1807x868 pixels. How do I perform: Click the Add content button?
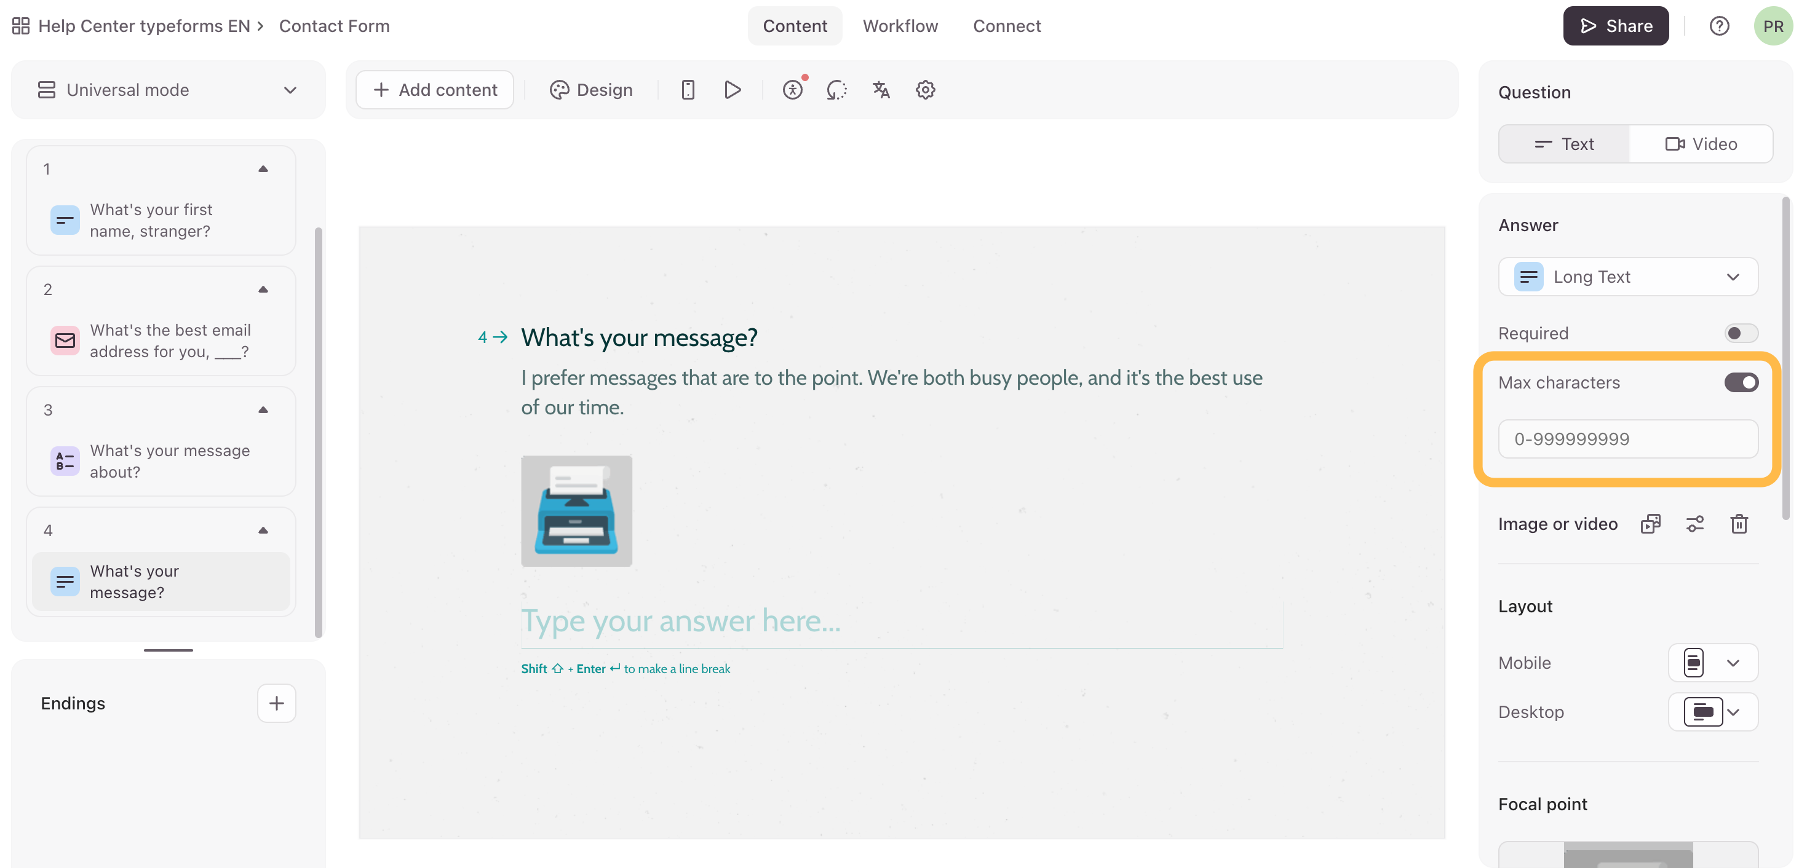point(435,90)
